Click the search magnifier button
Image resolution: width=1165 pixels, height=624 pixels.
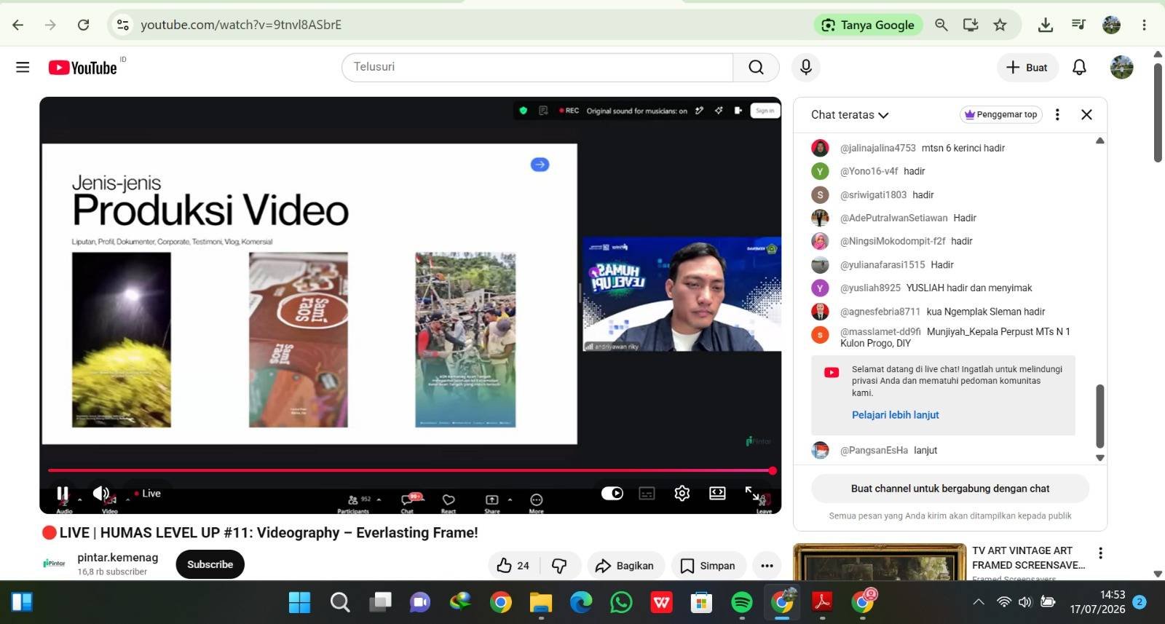(x=756, y=67)
